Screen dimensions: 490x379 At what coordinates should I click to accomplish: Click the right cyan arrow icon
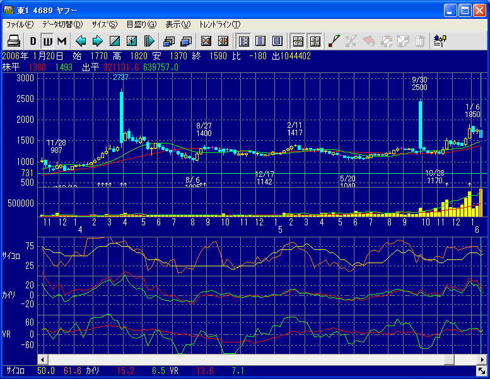(x=98, y=41)
